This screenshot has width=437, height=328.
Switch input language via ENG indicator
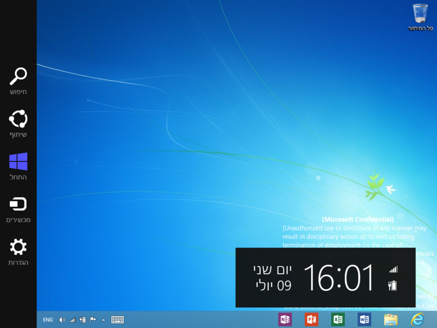click(48, 320)
